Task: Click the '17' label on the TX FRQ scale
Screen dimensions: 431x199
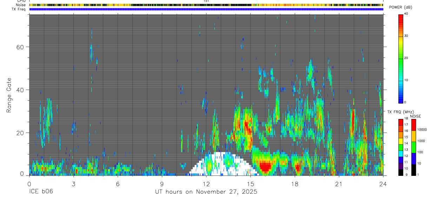Action: pyautogui.click(x=406, y=124)
